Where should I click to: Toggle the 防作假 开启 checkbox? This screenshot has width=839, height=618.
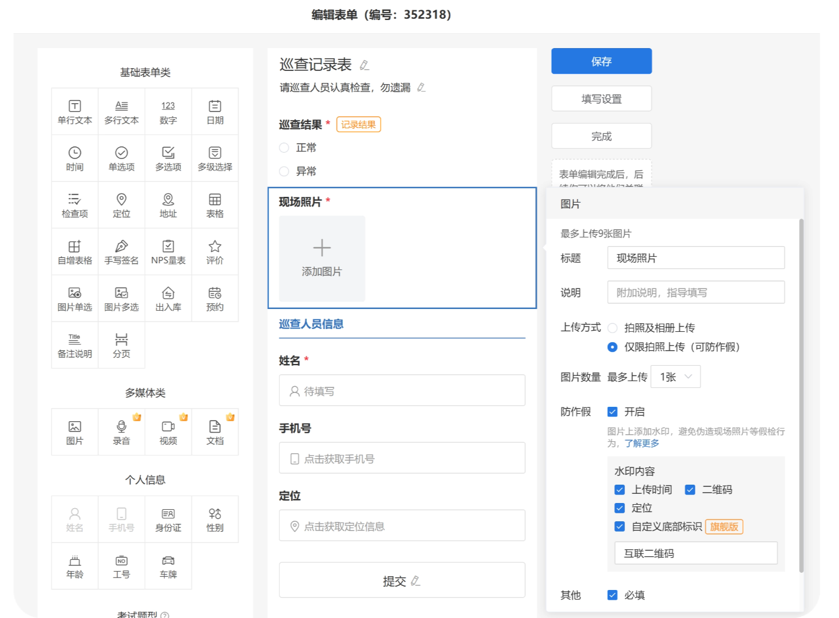coord(612,412)
